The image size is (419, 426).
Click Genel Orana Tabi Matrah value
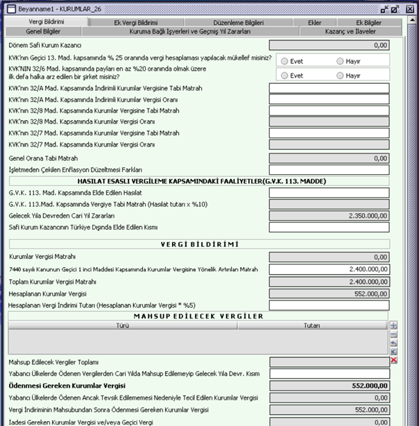coord(329,158)
